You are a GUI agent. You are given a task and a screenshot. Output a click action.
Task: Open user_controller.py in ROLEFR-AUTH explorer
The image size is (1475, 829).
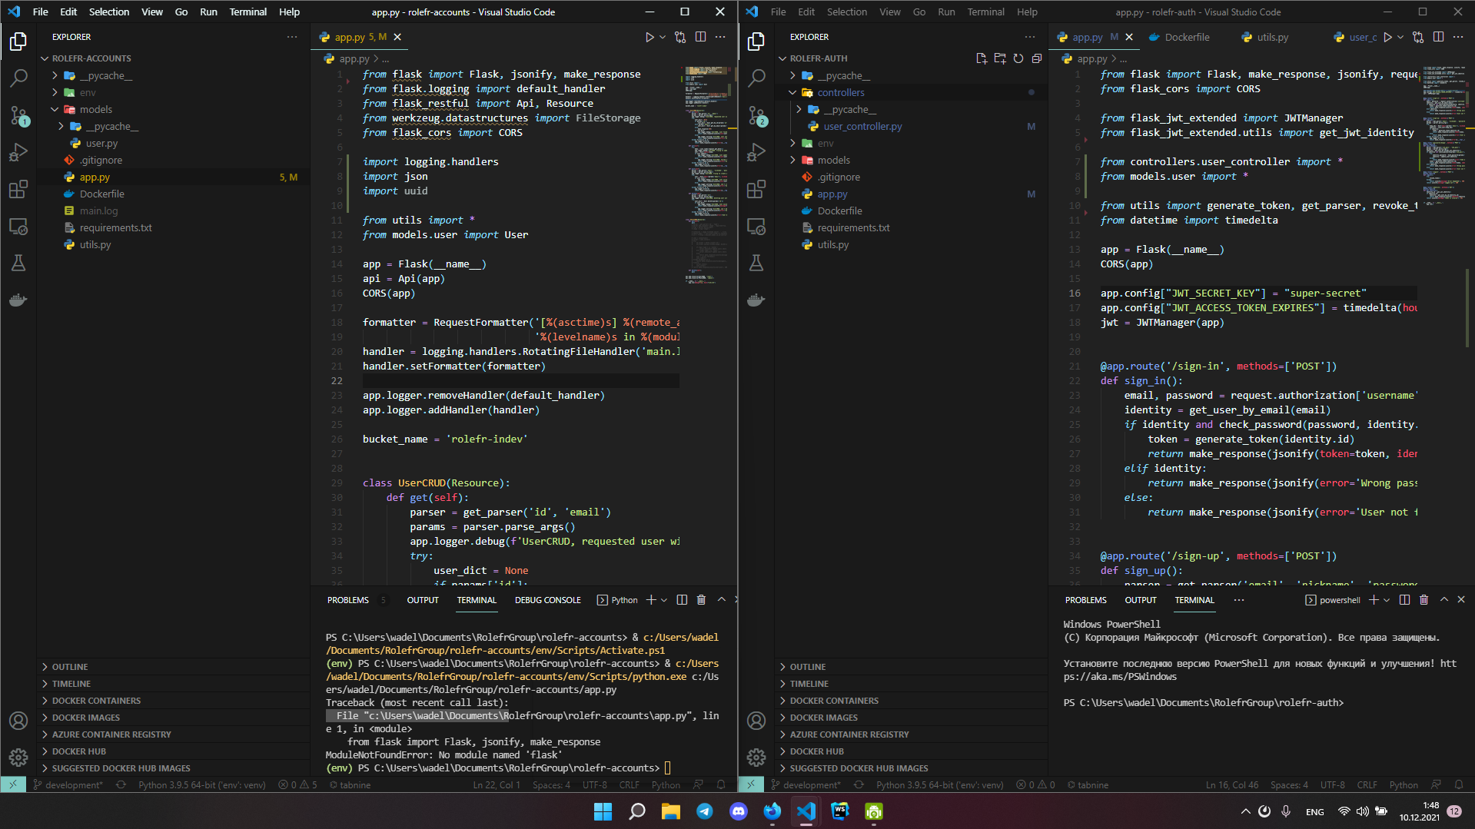pyautogui.click(x=862, y=126)
